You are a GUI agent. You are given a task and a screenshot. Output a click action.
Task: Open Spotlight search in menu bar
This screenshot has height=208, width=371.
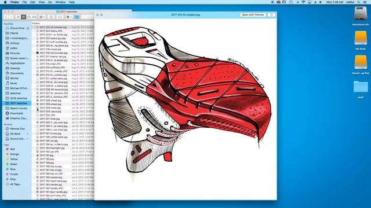(x=359, y=2)
